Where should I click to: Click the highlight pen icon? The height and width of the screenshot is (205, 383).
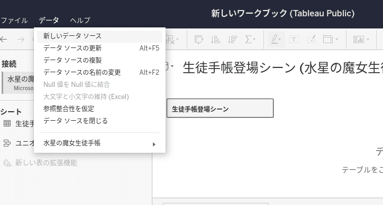pos(275,40)
